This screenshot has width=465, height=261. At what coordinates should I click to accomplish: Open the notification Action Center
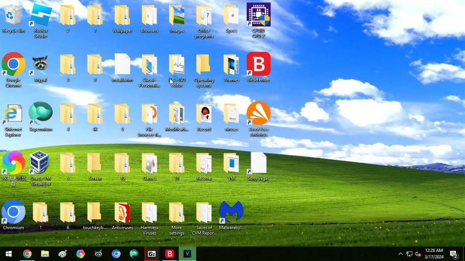coord(454,254)
